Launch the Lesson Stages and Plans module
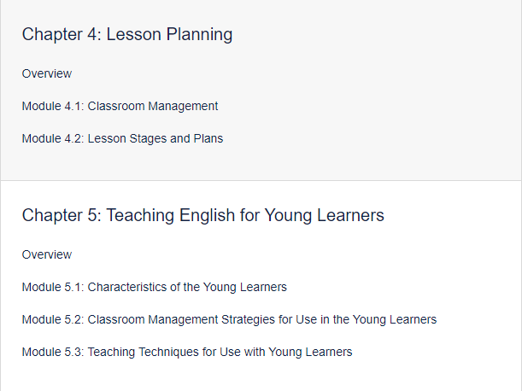522x391 pixels. point(155,138)
